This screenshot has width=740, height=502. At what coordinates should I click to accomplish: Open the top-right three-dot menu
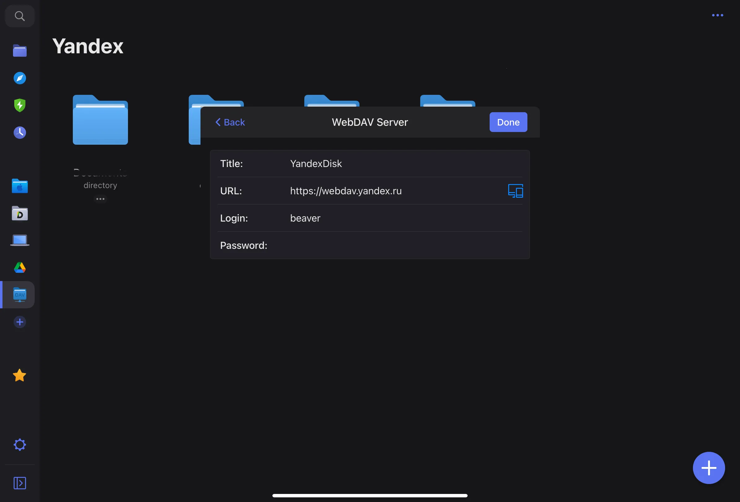[x=717, y=15]
